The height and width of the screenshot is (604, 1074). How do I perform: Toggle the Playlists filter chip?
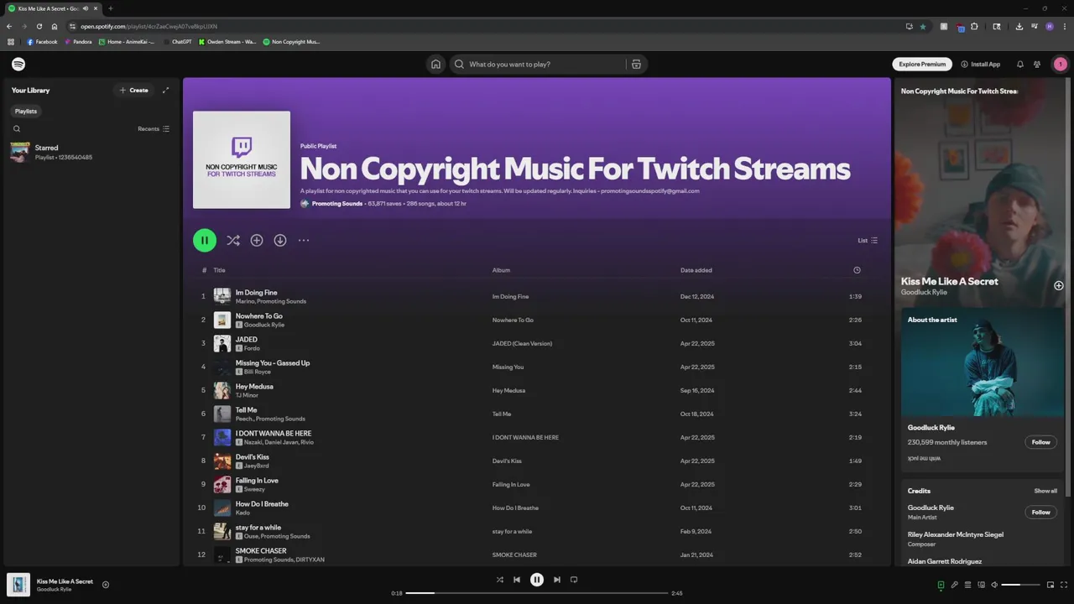pyautogui.click(x=26, y=111)
